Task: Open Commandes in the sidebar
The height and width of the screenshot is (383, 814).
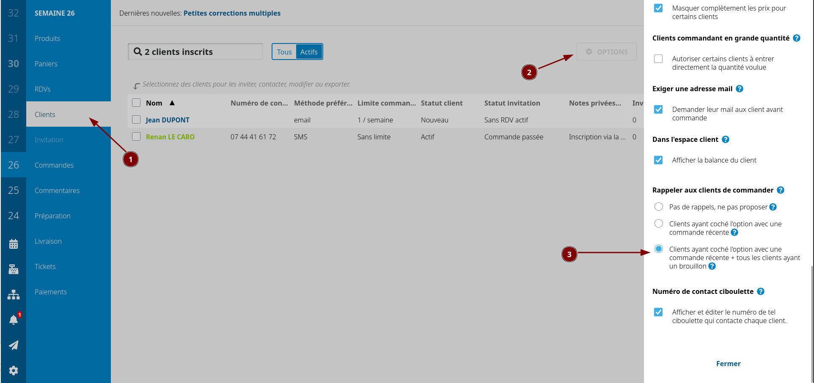Action: click(x=69, y=165)
